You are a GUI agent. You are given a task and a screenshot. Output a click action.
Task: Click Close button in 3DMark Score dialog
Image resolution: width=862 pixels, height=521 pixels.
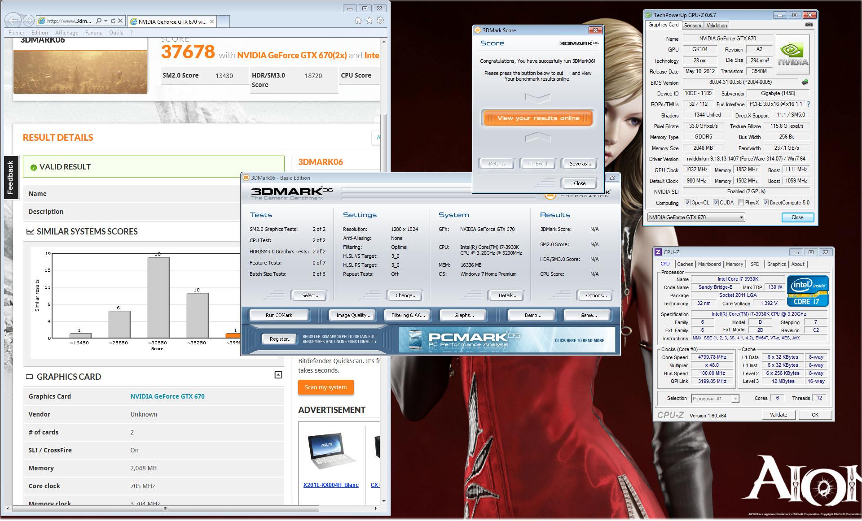click(580, 183)
